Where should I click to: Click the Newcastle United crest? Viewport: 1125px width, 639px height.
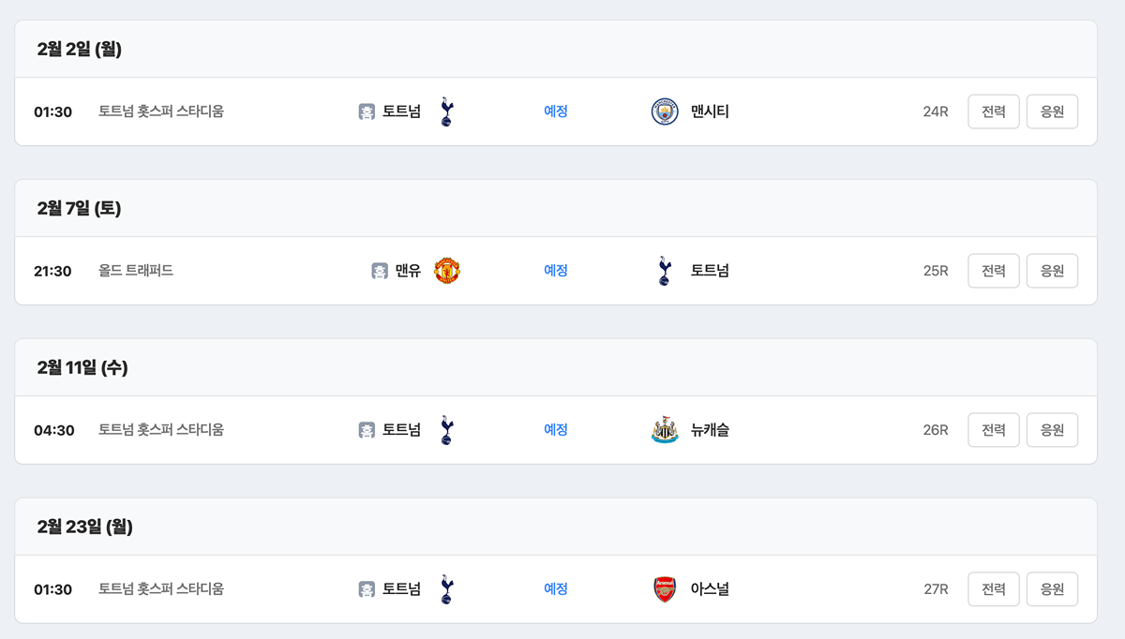tap(665, 430)
